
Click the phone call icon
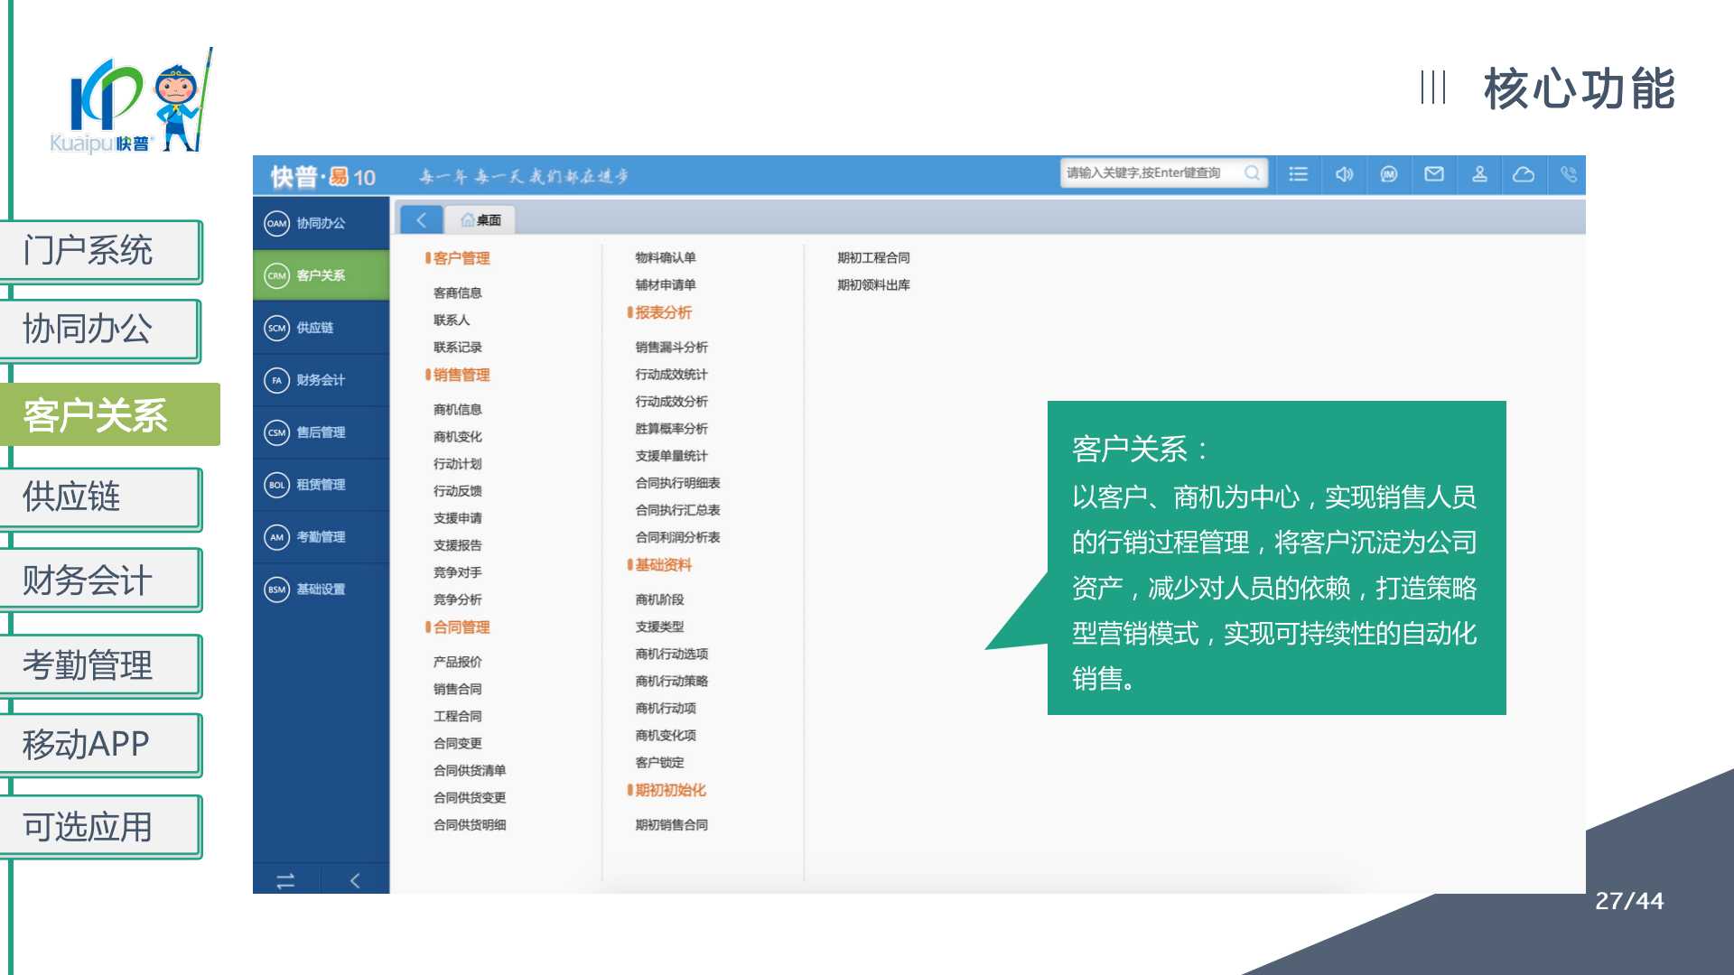point(1569,174)
